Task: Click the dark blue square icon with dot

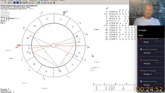Action: (14, 3)
